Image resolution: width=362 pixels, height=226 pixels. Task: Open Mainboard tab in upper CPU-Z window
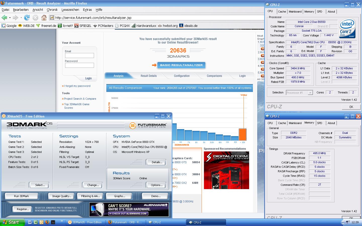click(x=295, y=12)
